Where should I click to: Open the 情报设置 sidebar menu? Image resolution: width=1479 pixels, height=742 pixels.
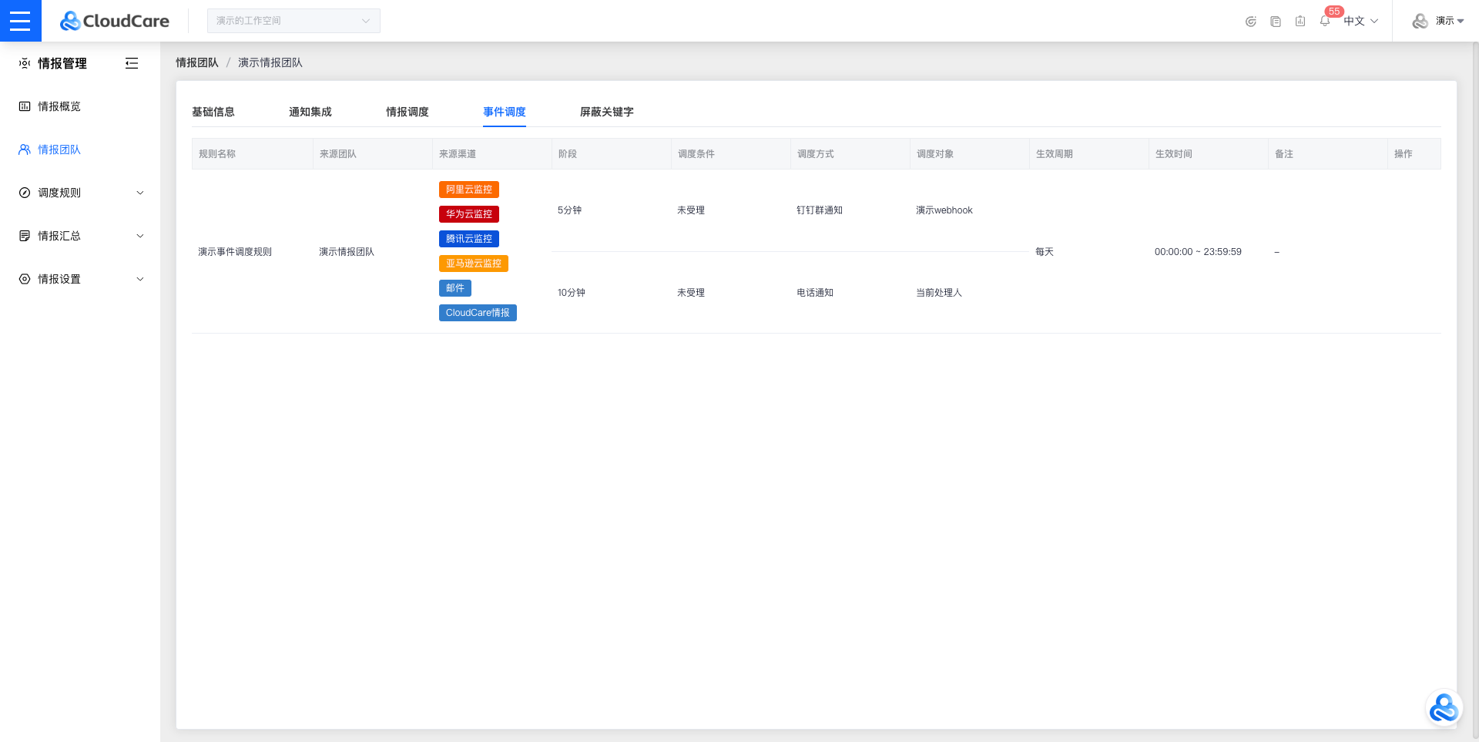pyautogui.click(x=80, y=279)
